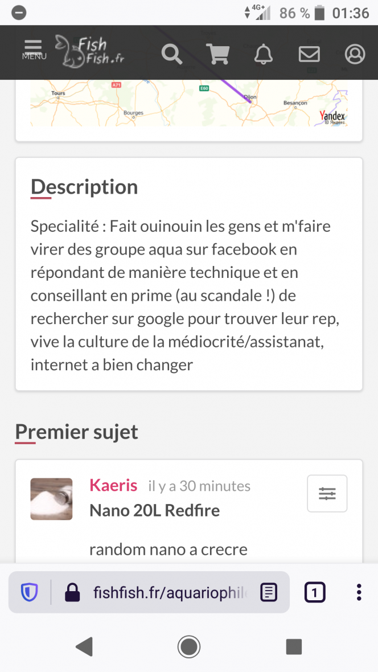The width and height of the screenshot is (378, 672).
Task: Open the user account profile icon
Action: click(355, 54)
